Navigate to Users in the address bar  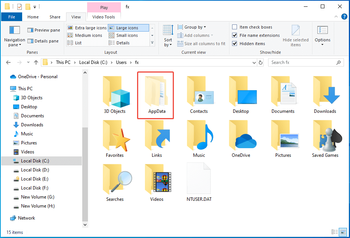[x=122, y=62]
